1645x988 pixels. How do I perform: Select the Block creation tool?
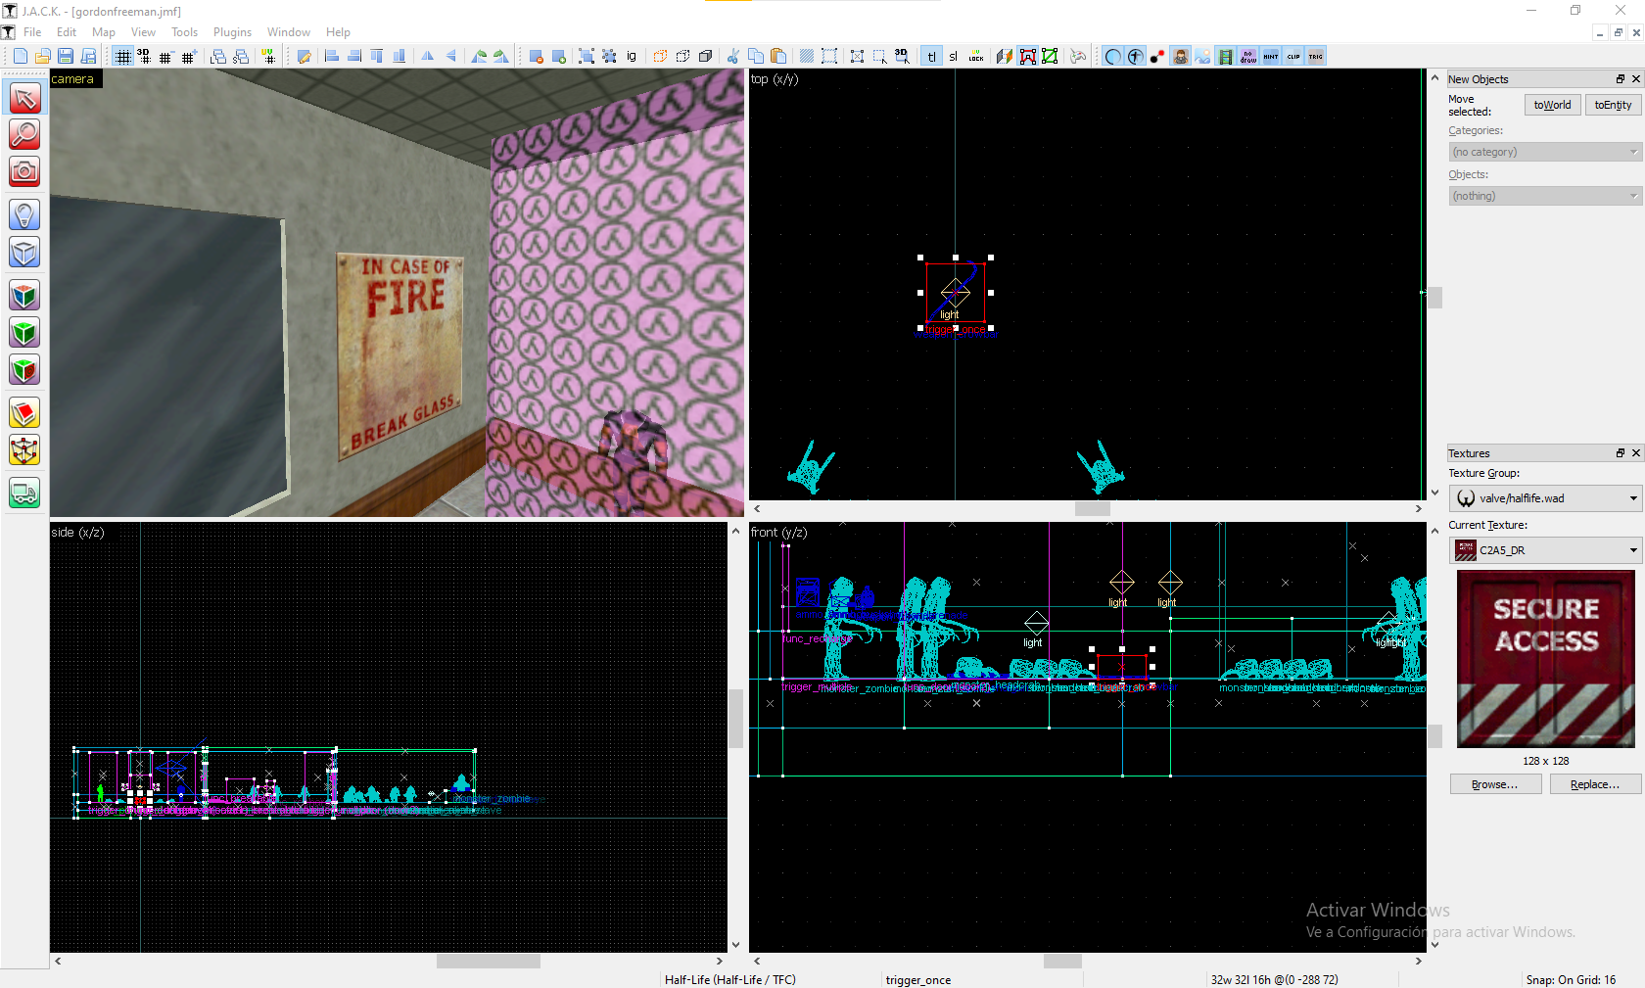[x=24, y=252]
